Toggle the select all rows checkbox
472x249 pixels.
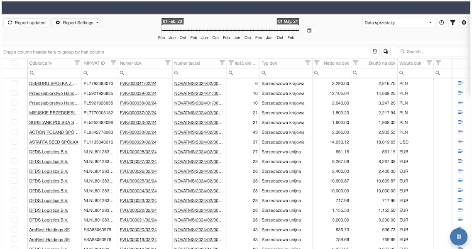(x=15, y=63)
